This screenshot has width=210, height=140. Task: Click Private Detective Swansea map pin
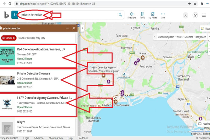[x=116, y=101]
